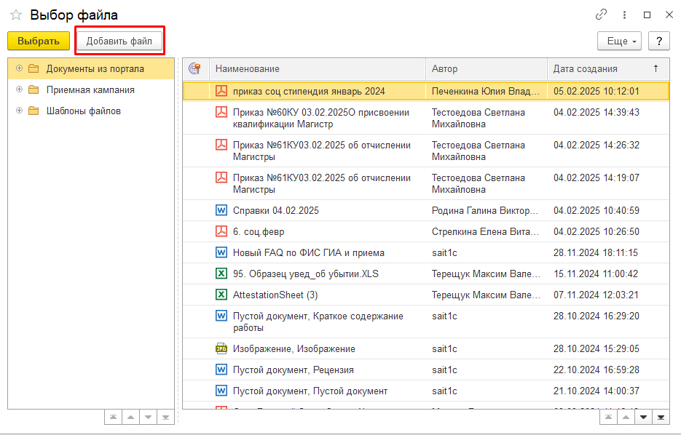Screen dimensions: 681x435
Task: Select the Новый FAQ по ФИС ГИА file
Action: (308, 252)
